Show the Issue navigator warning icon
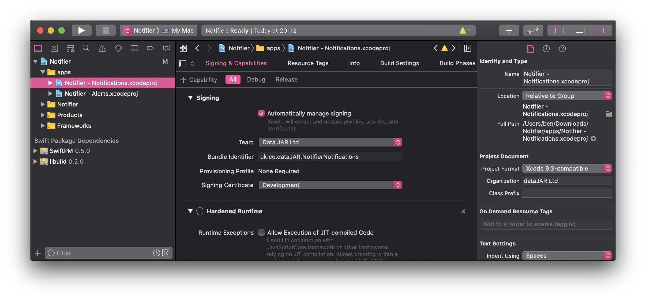Image resolution: width=646 pixels, height=300 pixels. pyautogui.click(x=102, y=48)
